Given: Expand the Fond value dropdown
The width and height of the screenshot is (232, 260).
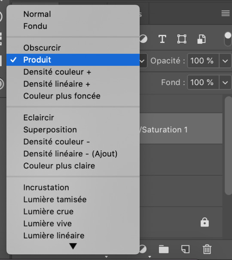Looking at the screenshot, I should click(x=225, y=83).
